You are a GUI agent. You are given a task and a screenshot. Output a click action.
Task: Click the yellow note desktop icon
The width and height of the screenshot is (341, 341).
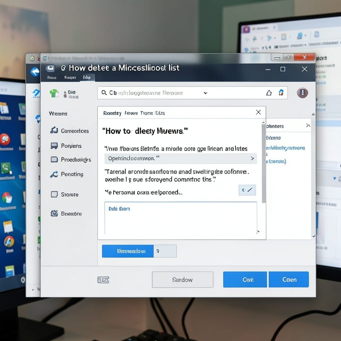[8, 227]
